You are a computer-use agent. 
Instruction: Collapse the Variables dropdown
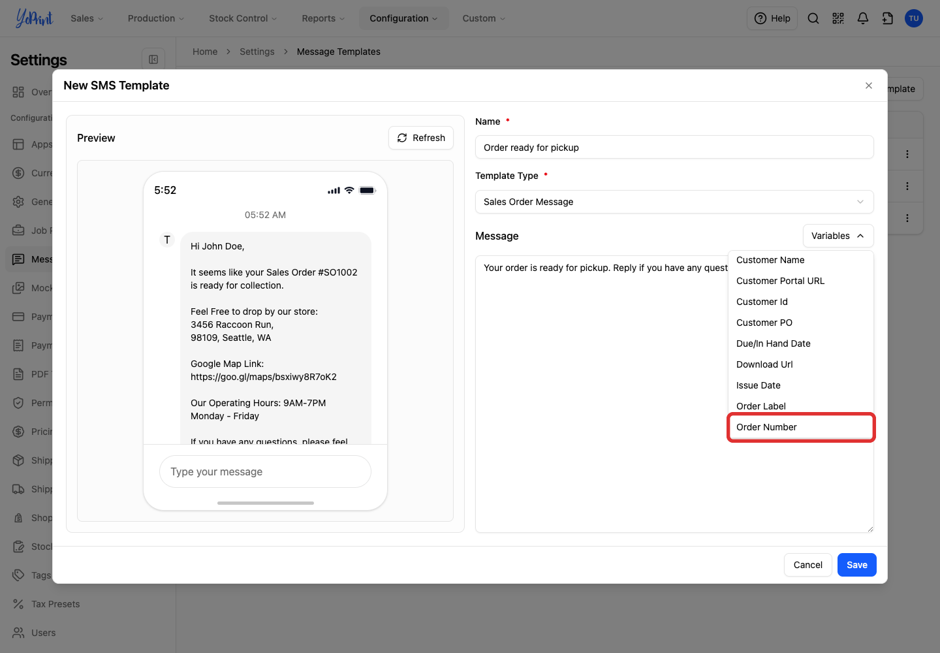pyautogui.click(x=838, y=236)
